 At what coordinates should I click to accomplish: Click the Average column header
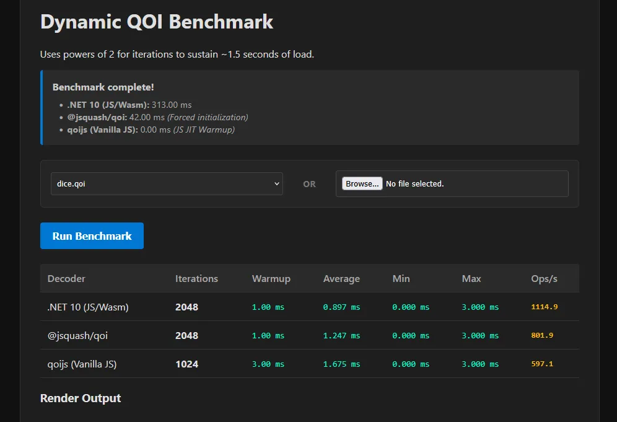coord(341,278)
